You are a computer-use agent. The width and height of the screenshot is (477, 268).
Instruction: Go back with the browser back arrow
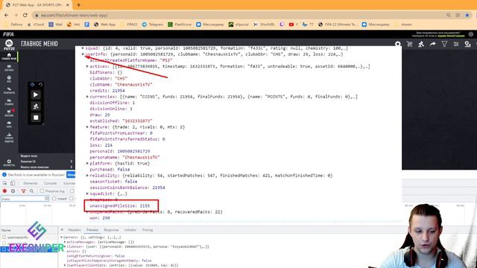pyautogui.click(x=7, y=15)
